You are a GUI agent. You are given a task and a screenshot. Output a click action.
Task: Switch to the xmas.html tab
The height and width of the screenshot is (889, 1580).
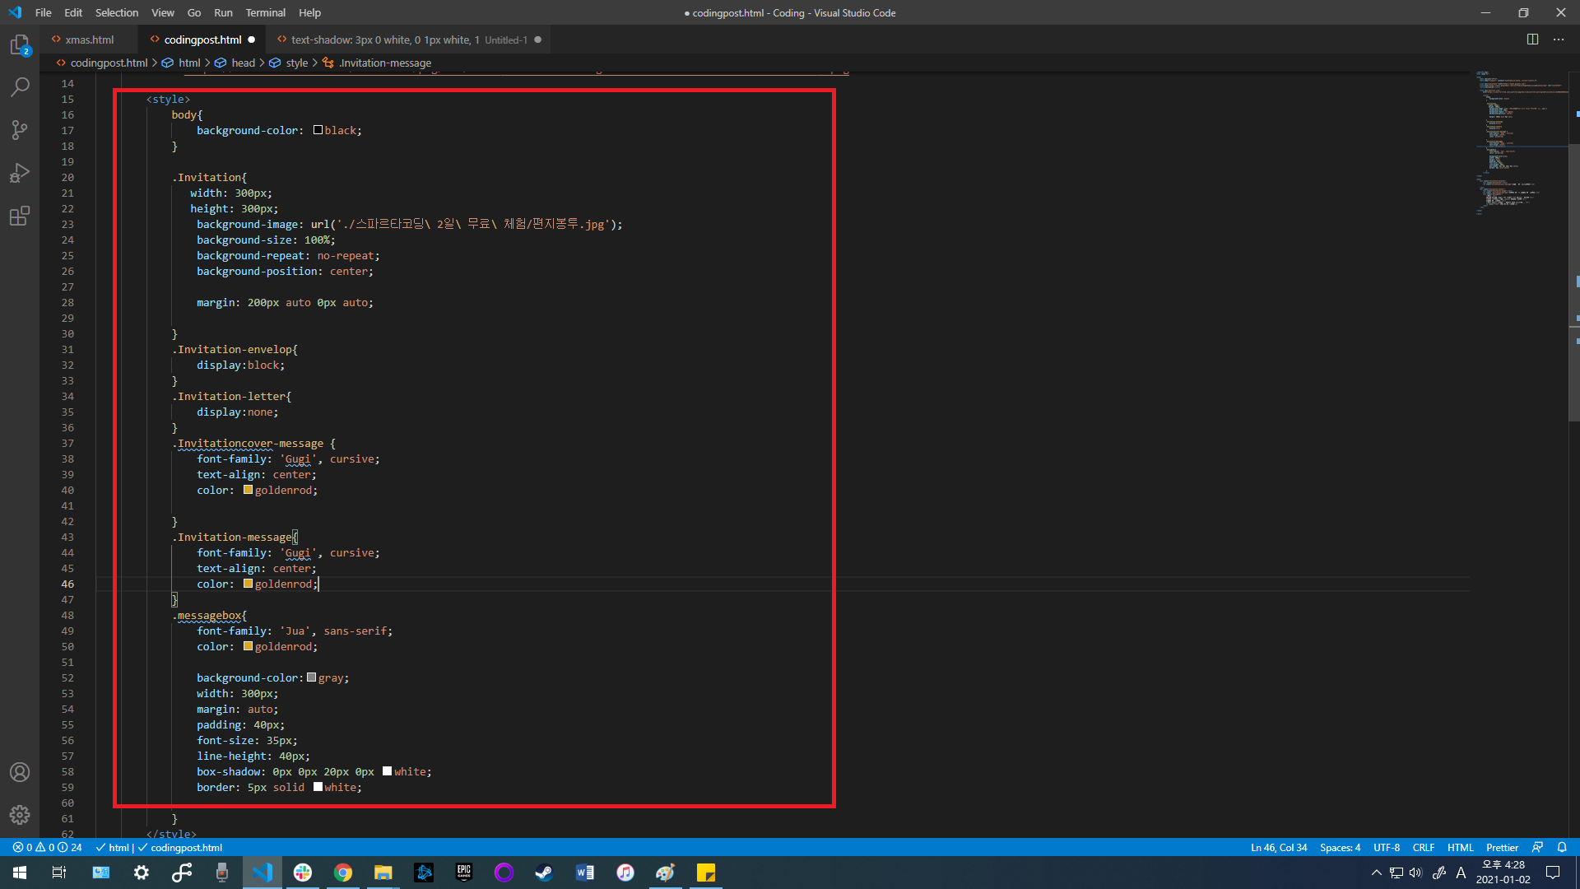pos(89,40)
